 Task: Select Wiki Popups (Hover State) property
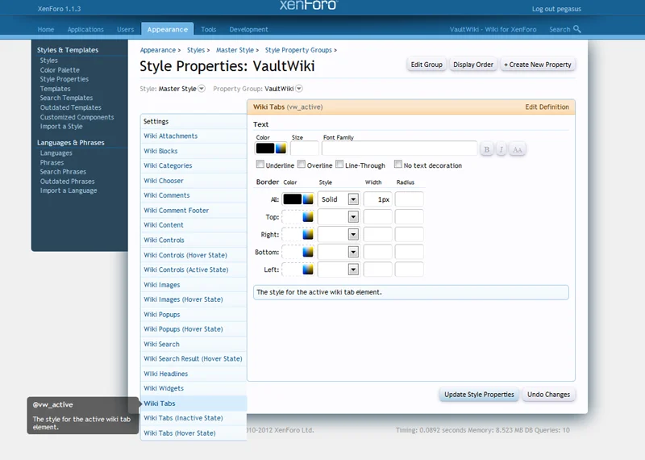193,329
